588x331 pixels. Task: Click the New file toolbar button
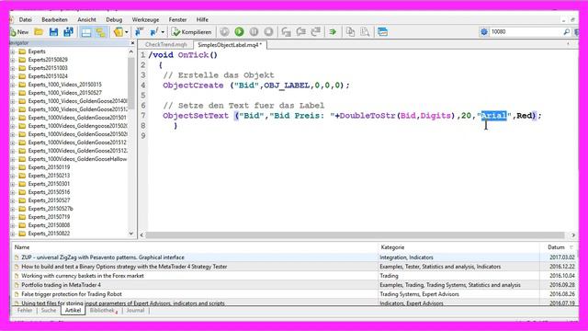[x=20, y=32]
